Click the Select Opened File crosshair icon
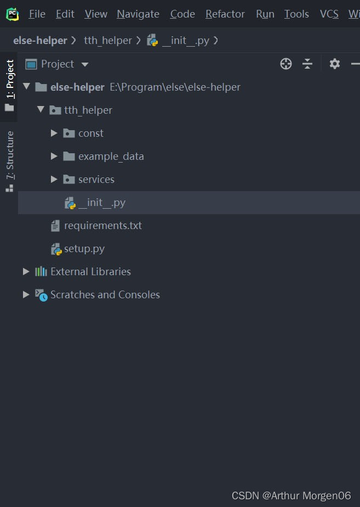The height and width of the screenshot is (507, 360). pyautogui.click(x=285, y=64)
